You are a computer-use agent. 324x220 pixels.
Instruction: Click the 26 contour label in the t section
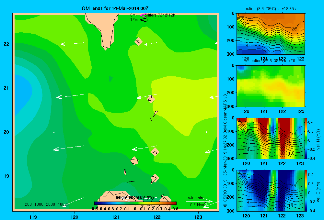pos(294,29)
